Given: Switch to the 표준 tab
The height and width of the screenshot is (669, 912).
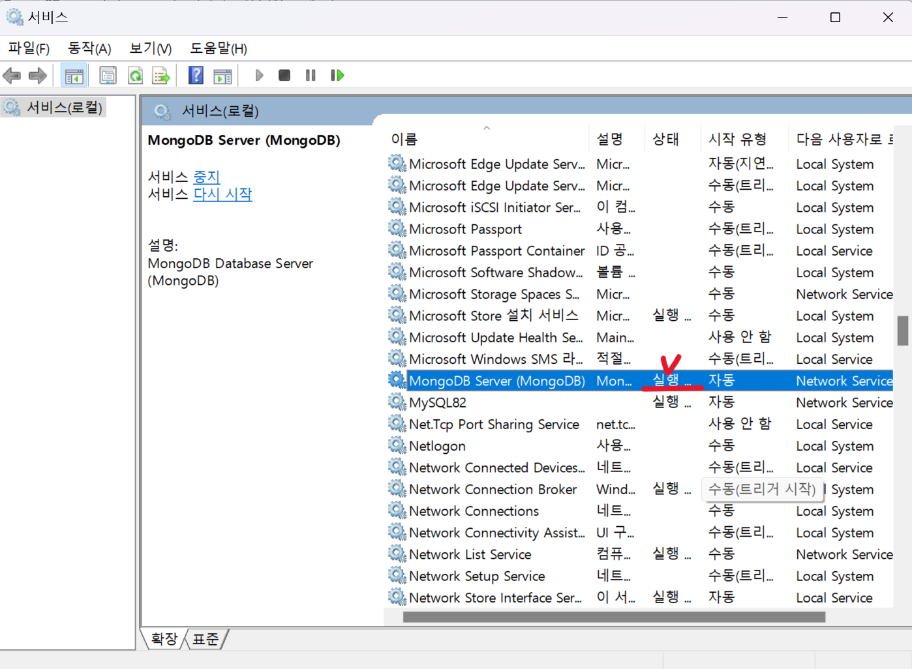Looking at the screenshot, I should pyautogui.click(x=205, y=639).
